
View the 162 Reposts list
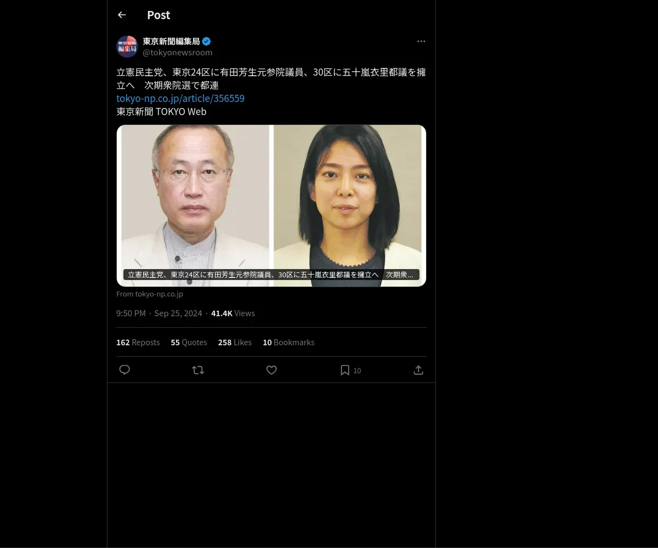point(138,342)
